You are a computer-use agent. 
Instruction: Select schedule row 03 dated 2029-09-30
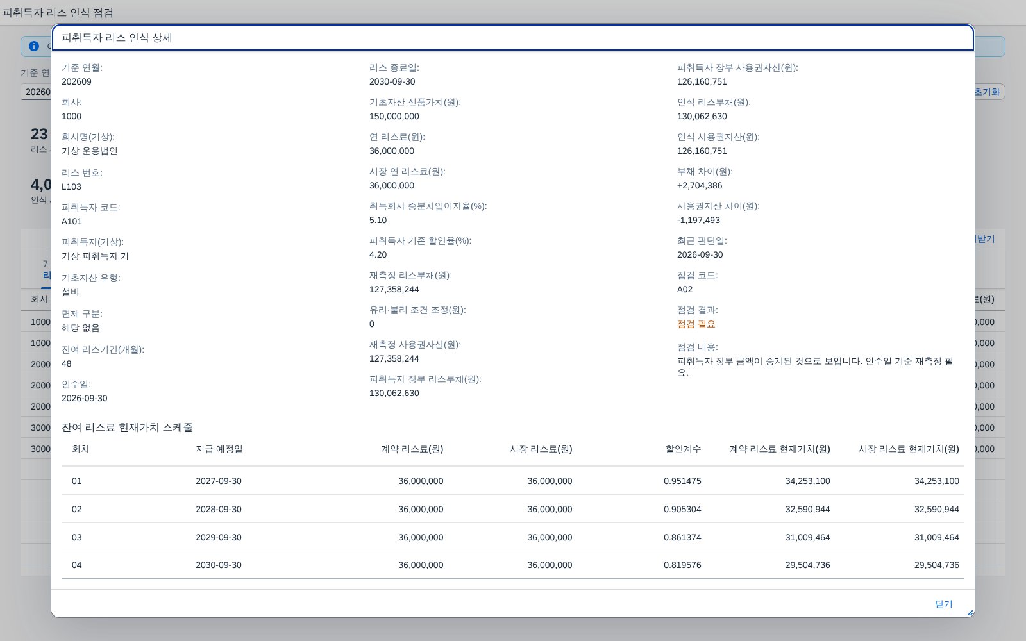[512, 537]
